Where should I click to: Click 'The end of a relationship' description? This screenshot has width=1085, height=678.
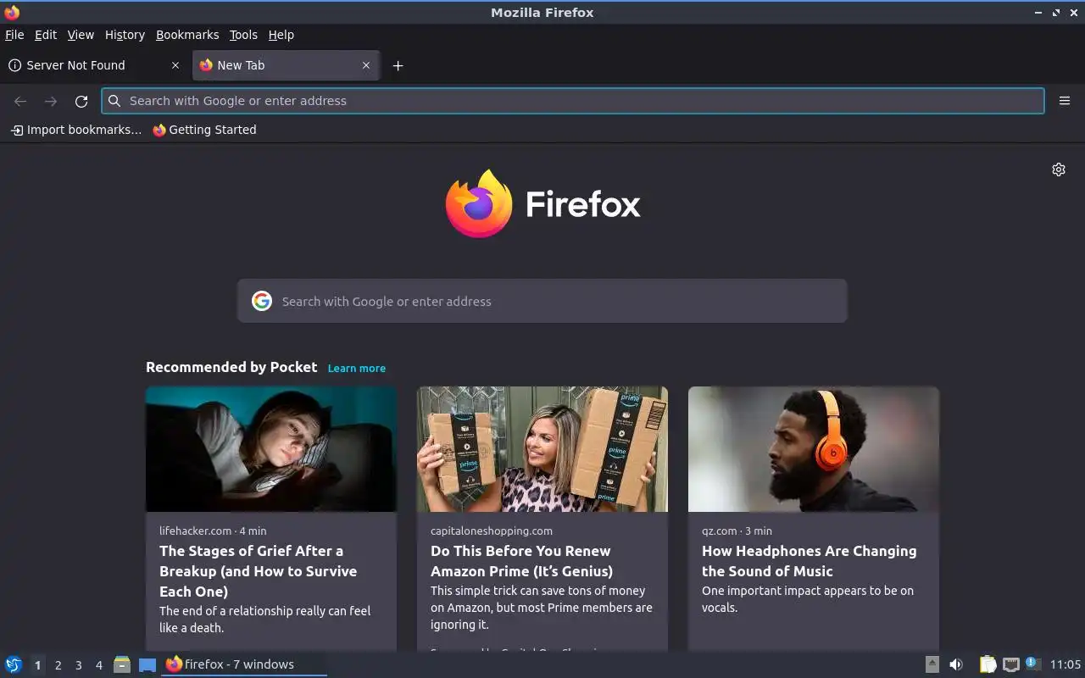click(x=264, y=620)
